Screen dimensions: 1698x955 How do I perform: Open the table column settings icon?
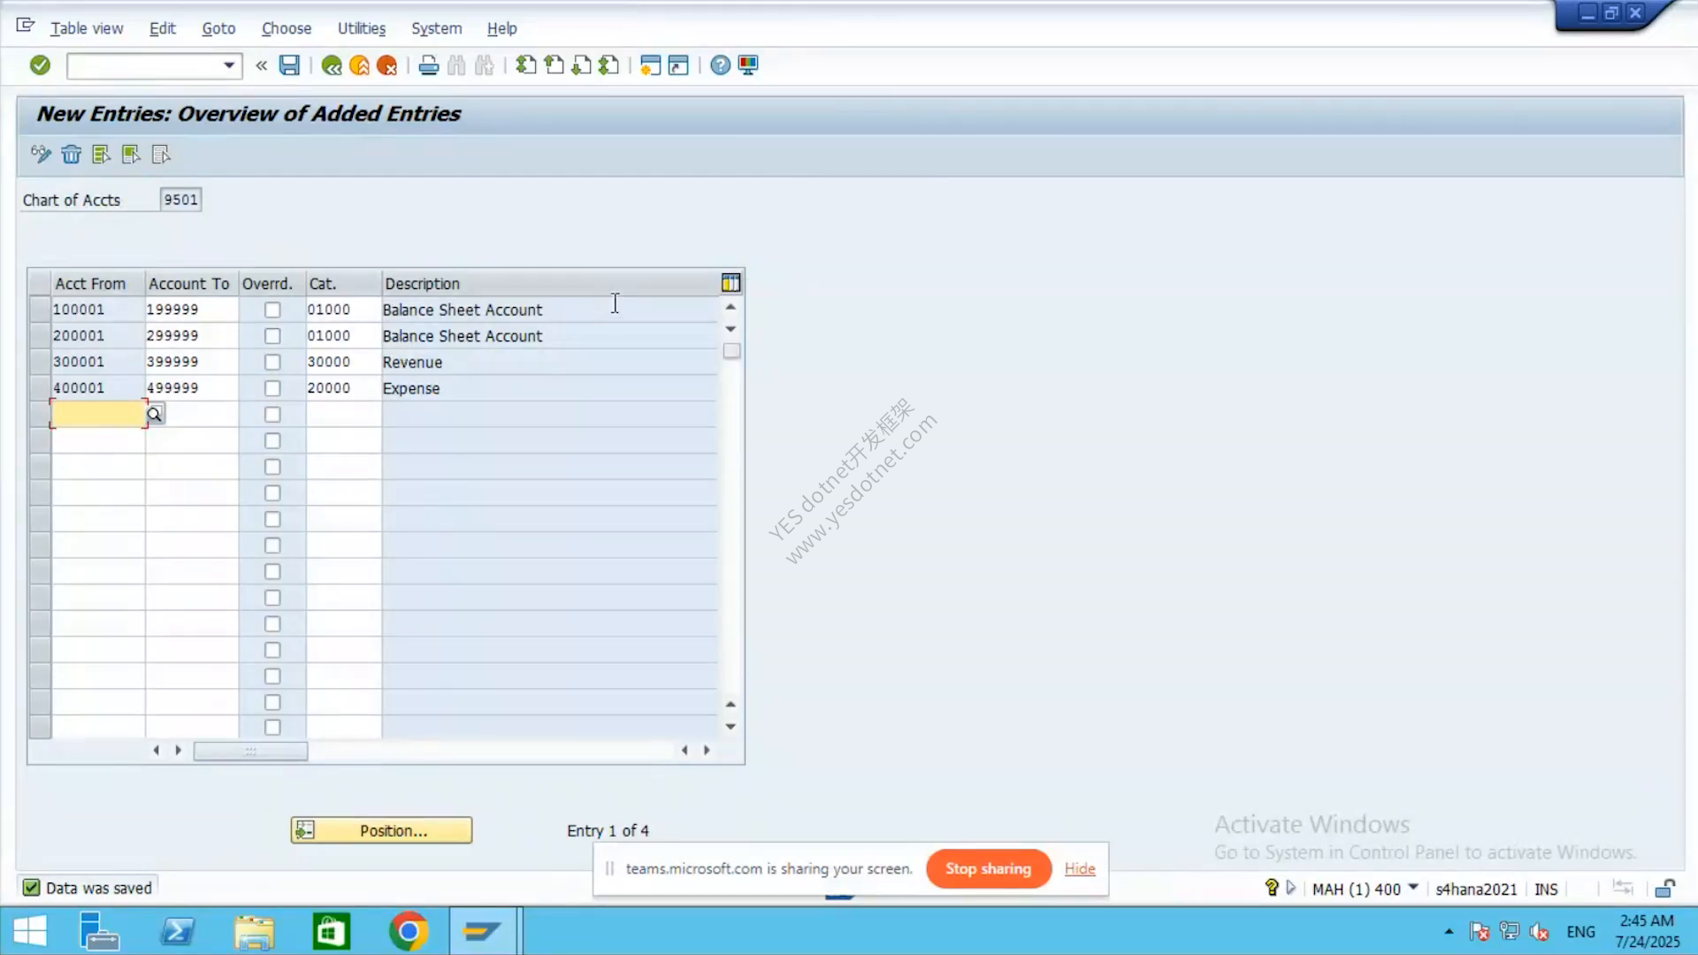[730, 283]
